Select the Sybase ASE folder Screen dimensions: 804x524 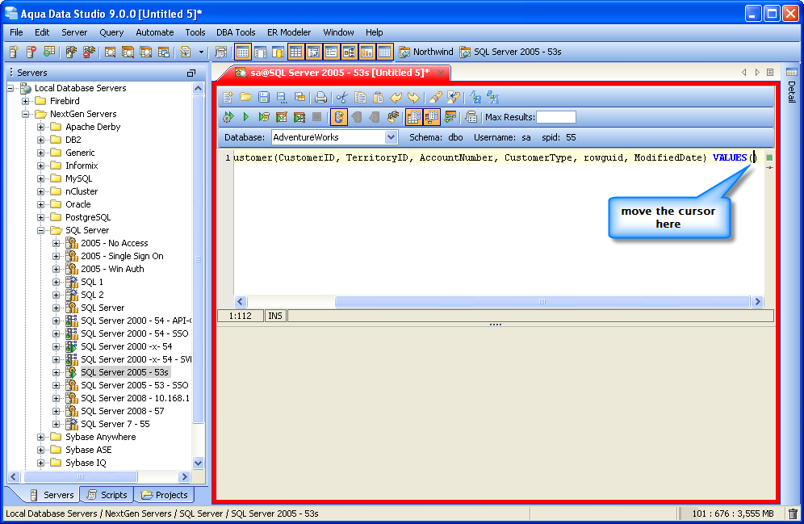pyautogui.click(x=88, y=450)
